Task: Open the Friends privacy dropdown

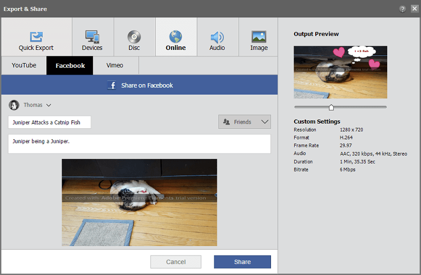Action: coord(245,122)
